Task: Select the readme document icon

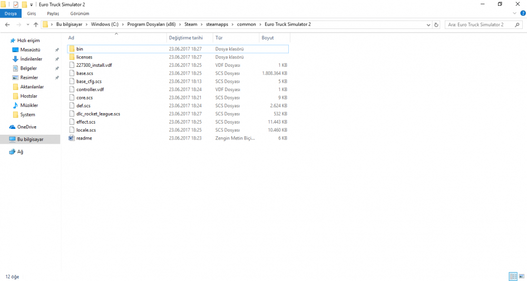Action: [72, 138]
